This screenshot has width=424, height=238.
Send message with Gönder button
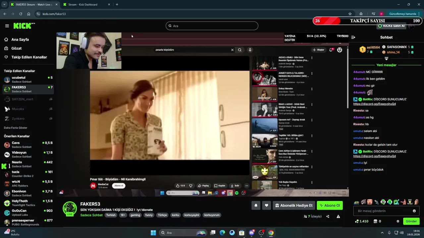(411, 221)
